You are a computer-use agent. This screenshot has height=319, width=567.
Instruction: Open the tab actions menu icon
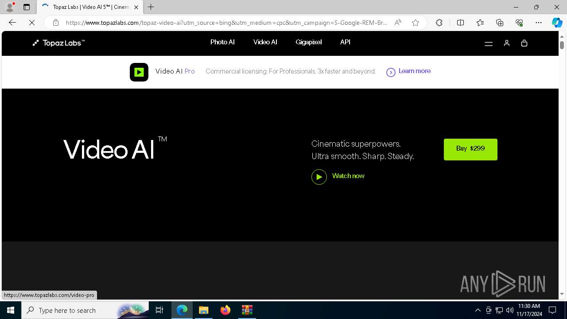(x=27, y=7)
